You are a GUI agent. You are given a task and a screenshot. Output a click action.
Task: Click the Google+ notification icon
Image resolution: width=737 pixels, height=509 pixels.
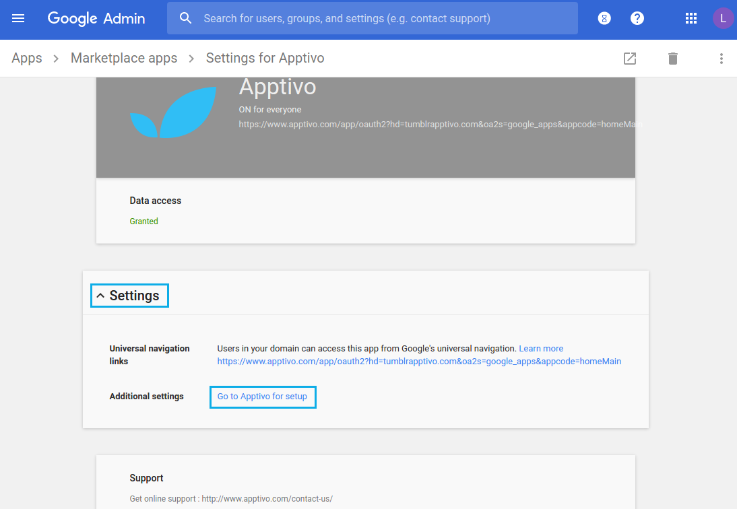point(604,18)
